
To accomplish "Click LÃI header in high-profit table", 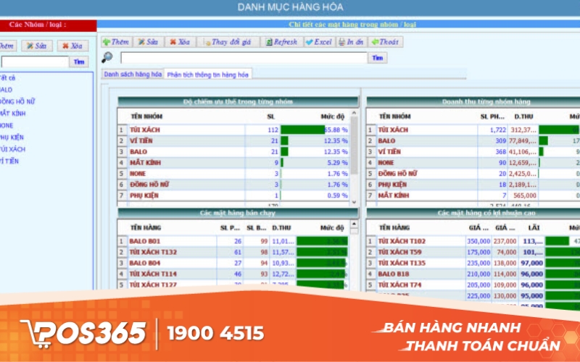I will click(534, 228).
